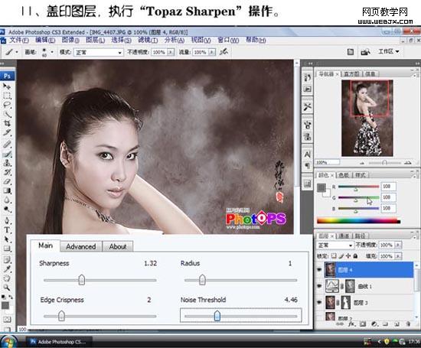The height and width of the screenshot is (348, 421).
Task: Hide curves layer 曲线 1 eye icon
Action: (319, 286)
